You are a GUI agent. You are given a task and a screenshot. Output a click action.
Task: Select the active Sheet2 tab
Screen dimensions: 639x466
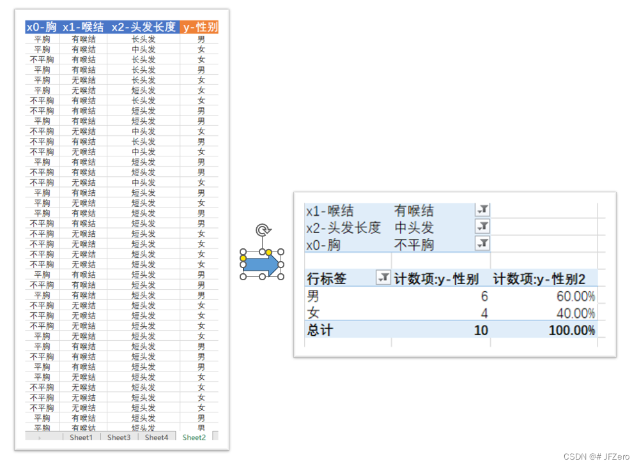194,437
